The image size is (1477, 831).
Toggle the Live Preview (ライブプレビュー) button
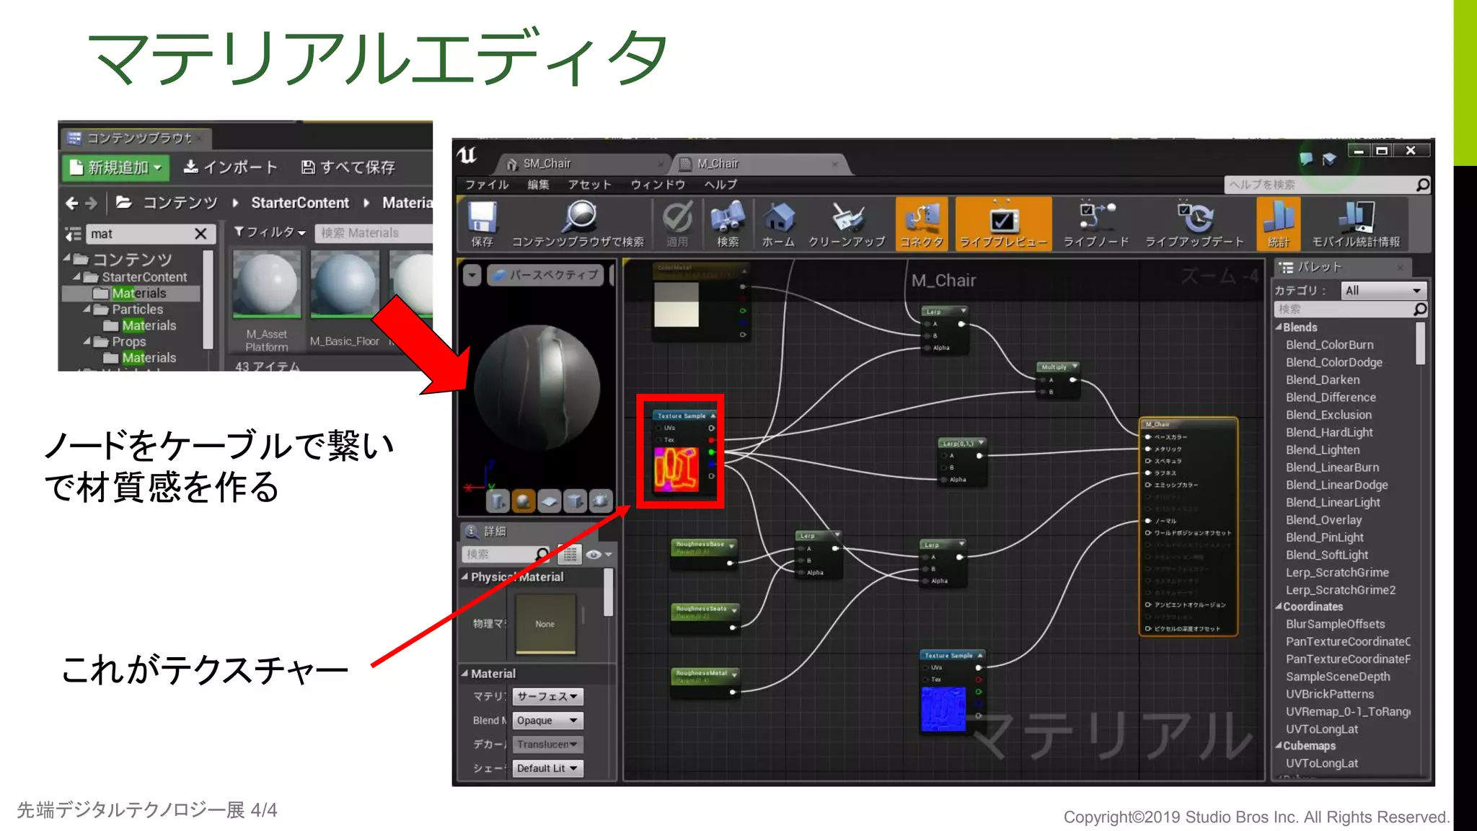(1003, 224)
